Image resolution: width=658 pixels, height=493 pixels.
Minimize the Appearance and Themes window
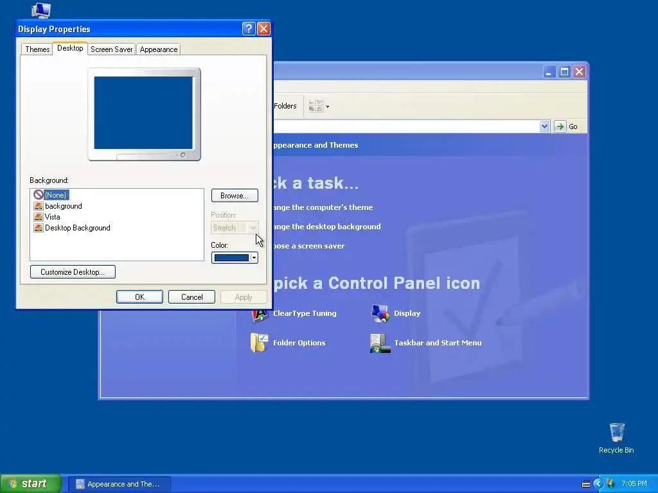coord(549,72)
